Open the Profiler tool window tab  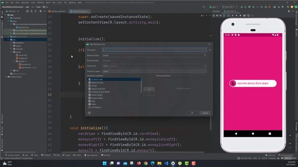[77, 155]
